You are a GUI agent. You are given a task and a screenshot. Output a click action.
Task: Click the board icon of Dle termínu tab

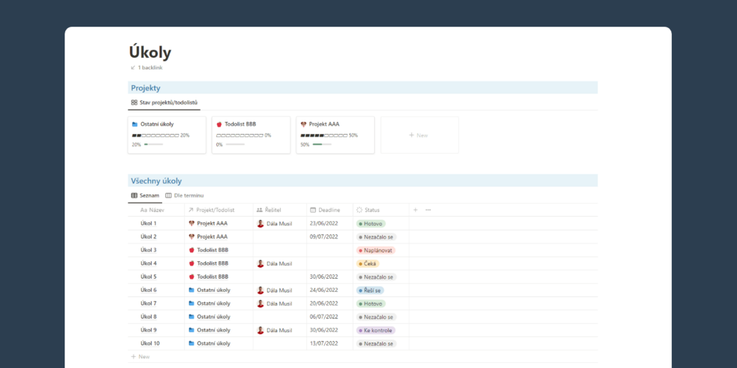(x=168, y=195)
